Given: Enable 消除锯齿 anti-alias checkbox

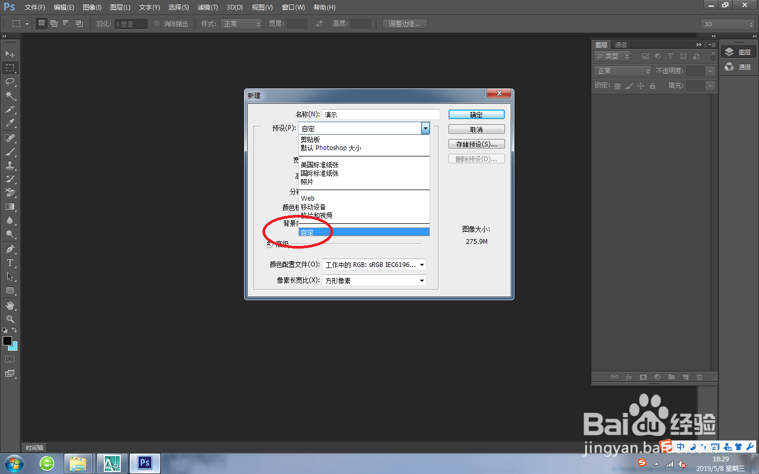Looking at the screenshot, I should pos(157,24).
